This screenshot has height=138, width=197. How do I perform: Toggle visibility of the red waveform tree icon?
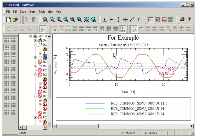click(x=40, y=66)
